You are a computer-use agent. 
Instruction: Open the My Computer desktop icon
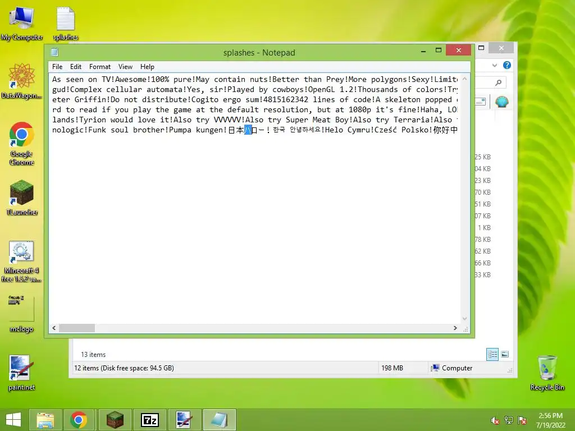tap(22, 24)
